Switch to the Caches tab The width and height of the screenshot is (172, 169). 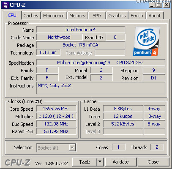pos(31,16)
